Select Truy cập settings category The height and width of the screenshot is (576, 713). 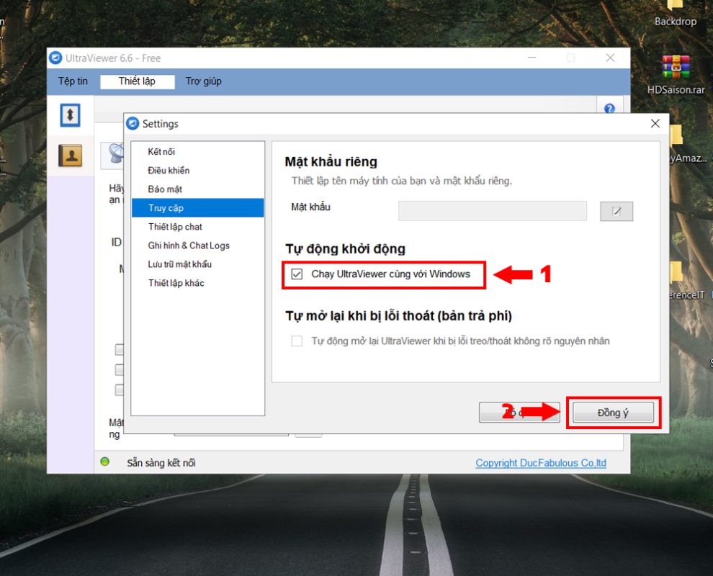coord(197,208)
